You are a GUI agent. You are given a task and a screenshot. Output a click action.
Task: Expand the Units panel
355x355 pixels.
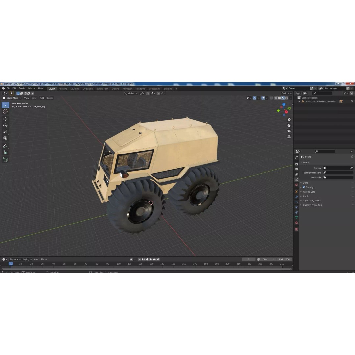[305, 183]
